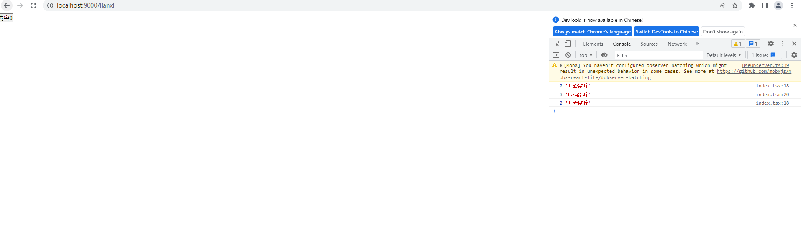This screenshot has width=801, height=239.
Task: Select the inspect element picker icon
Action: coord(556,44)
